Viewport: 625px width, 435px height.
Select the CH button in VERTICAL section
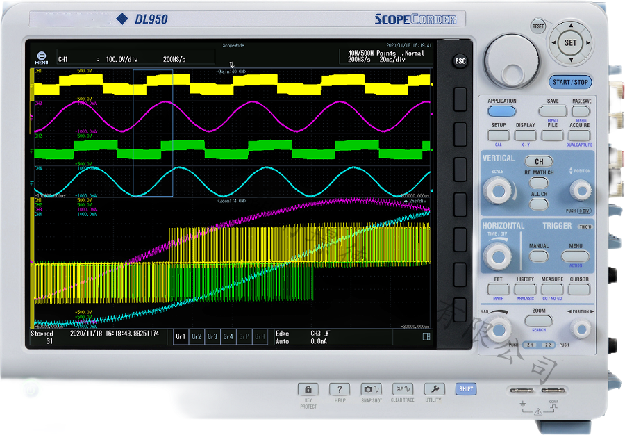click(539, 161)
